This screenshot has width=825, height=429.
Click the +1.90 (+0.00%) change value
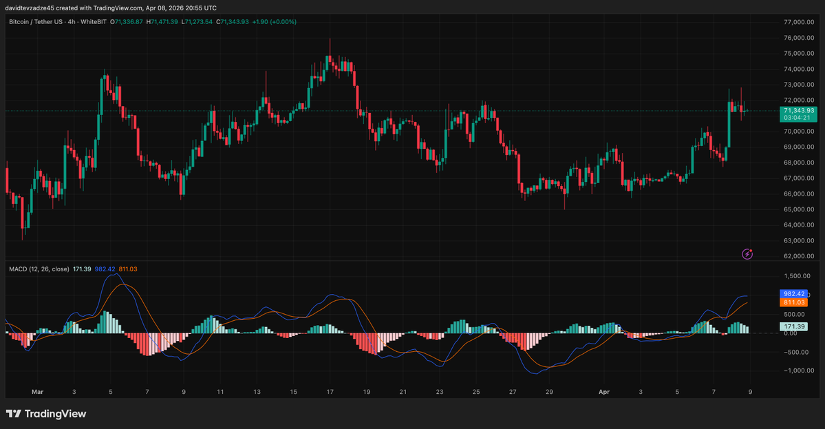274,22
